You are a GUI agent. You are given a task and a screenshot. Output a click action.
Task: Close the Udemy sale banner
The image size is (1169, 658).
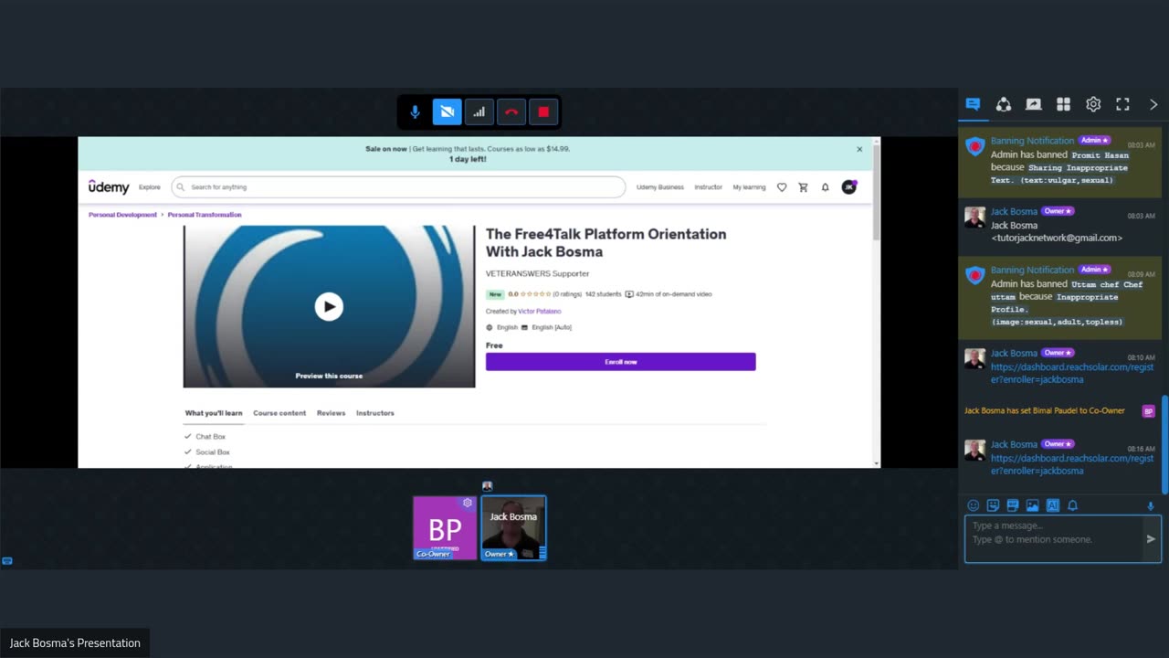tap(859, 149)
